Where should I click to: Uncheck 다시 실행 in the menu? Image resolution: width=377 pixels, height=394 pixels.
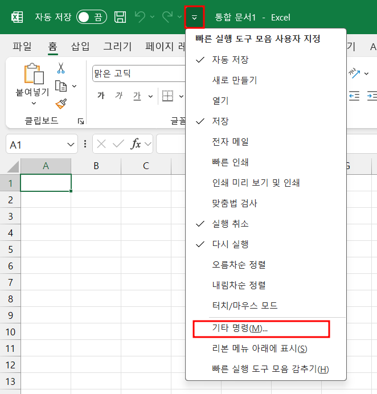click(266, 244)
